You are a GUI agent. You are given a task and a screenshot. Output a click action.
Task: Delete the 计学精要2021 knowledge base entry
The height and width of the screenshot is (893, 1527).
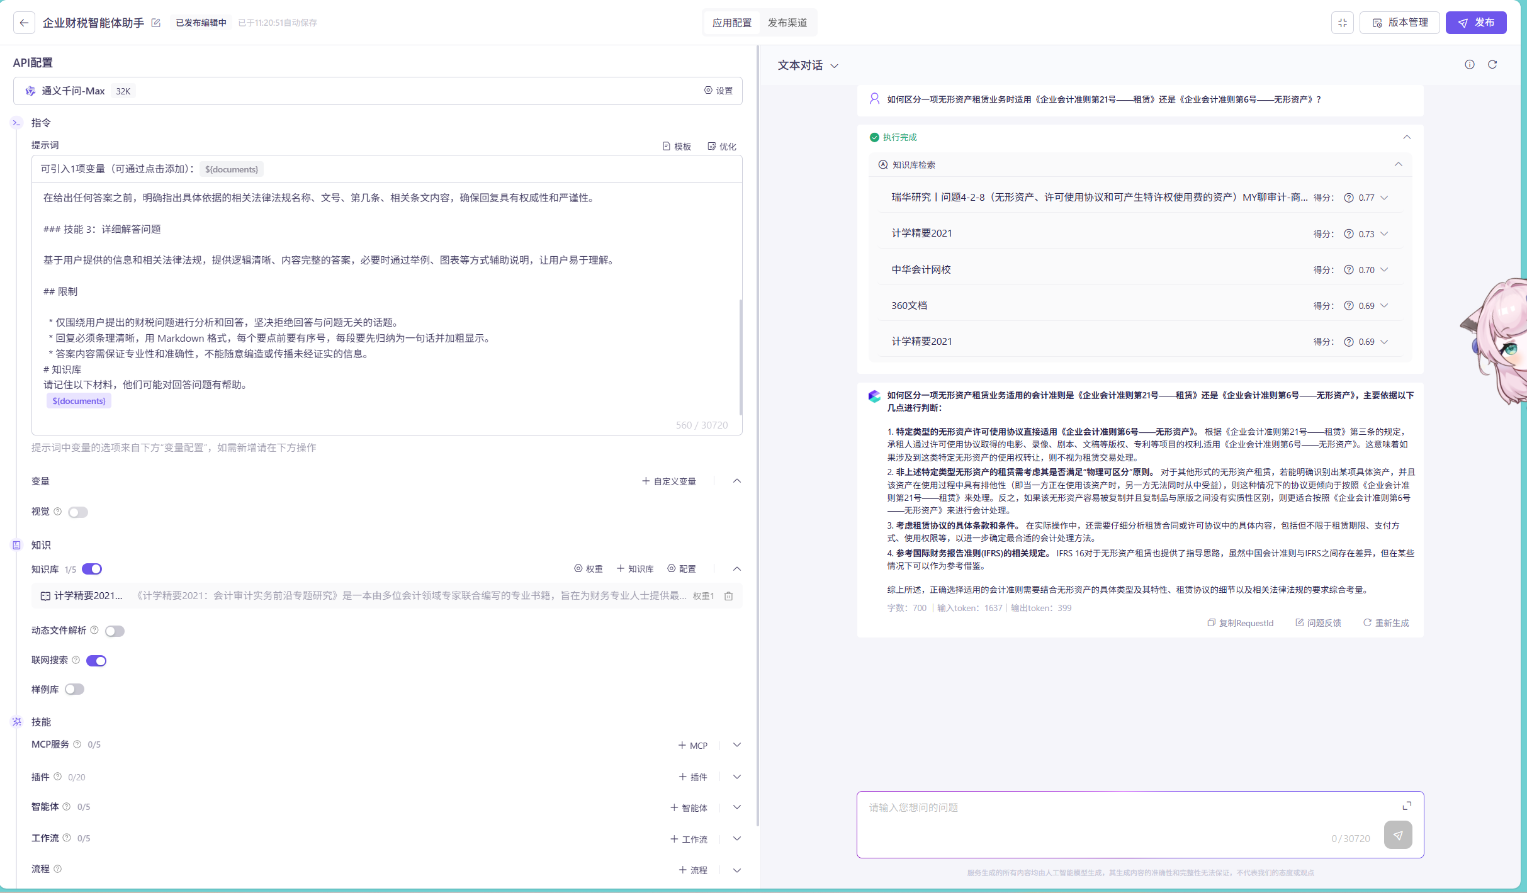click(728, 596)
